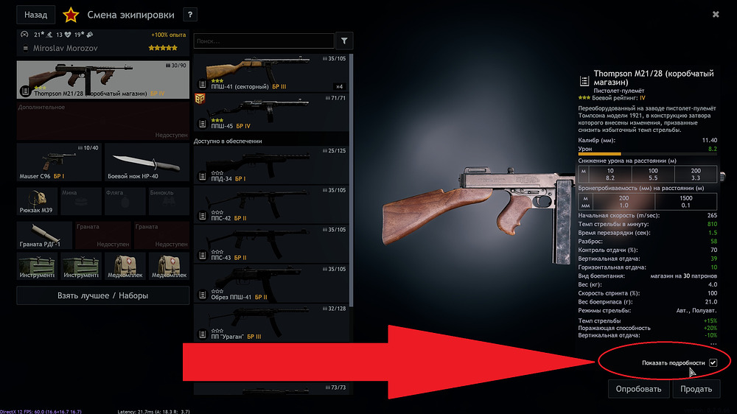Click the question mark help icon
The width and height of the screenshot is (737, 414).
[190, 15]
